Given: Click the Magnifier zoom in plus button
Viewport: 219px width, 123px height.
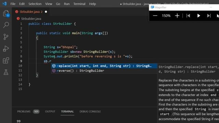Looking at the screenshot, I should (177, 16).
